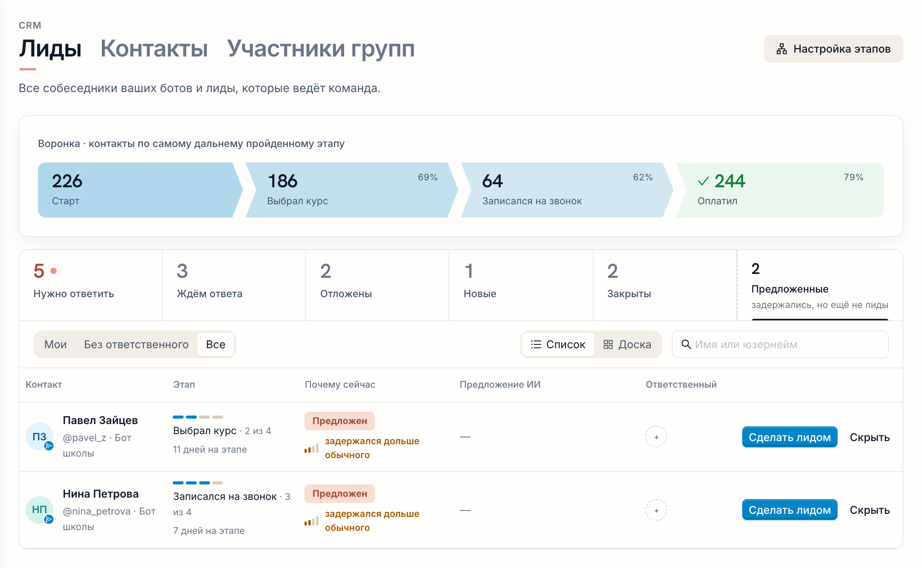Open the Закрыты category
Image resolution: width=922 pixels, height=568 pixels.
pos(665,285)
